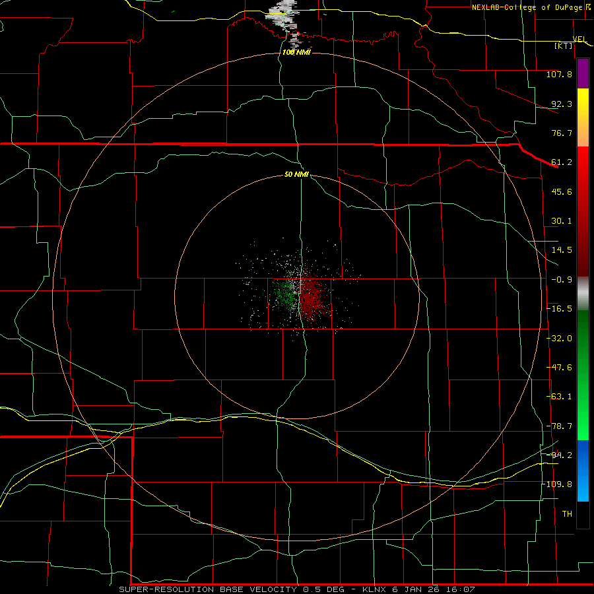Click the VEL product label
This screenshot has width=594, height=594.
pos(579,39)
